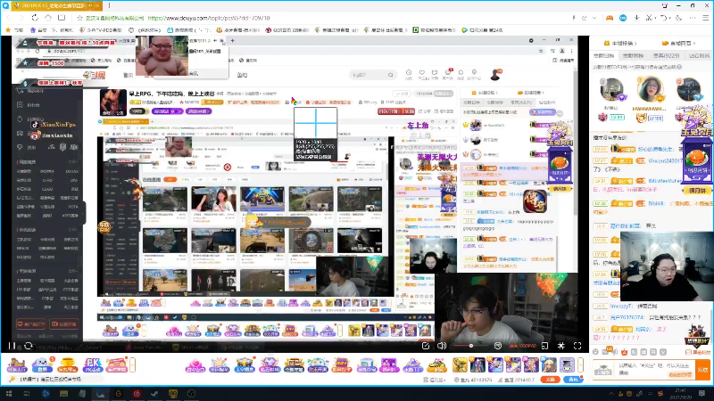Switch to theater mode icon in the player
The width and height of the screenshot is (714, 401).
pyautogui.click(x=545, y=346)
